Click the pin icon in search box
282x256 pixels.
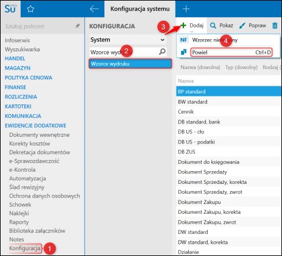pyautogui.click(x=77, y=26)
